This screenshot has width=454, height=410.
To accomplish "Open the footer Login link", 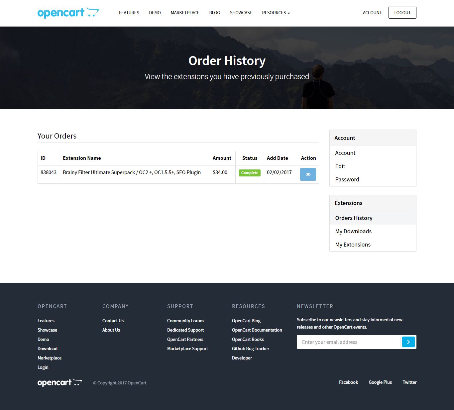I will [x=43, y=367].
